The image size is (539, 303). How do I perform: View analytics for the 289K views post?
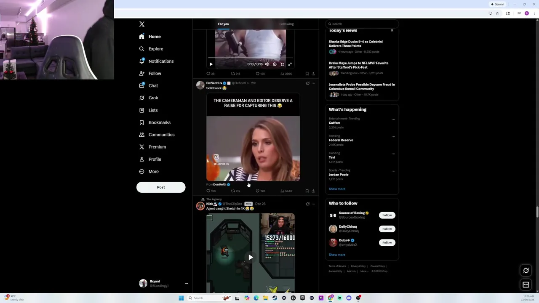286,74
